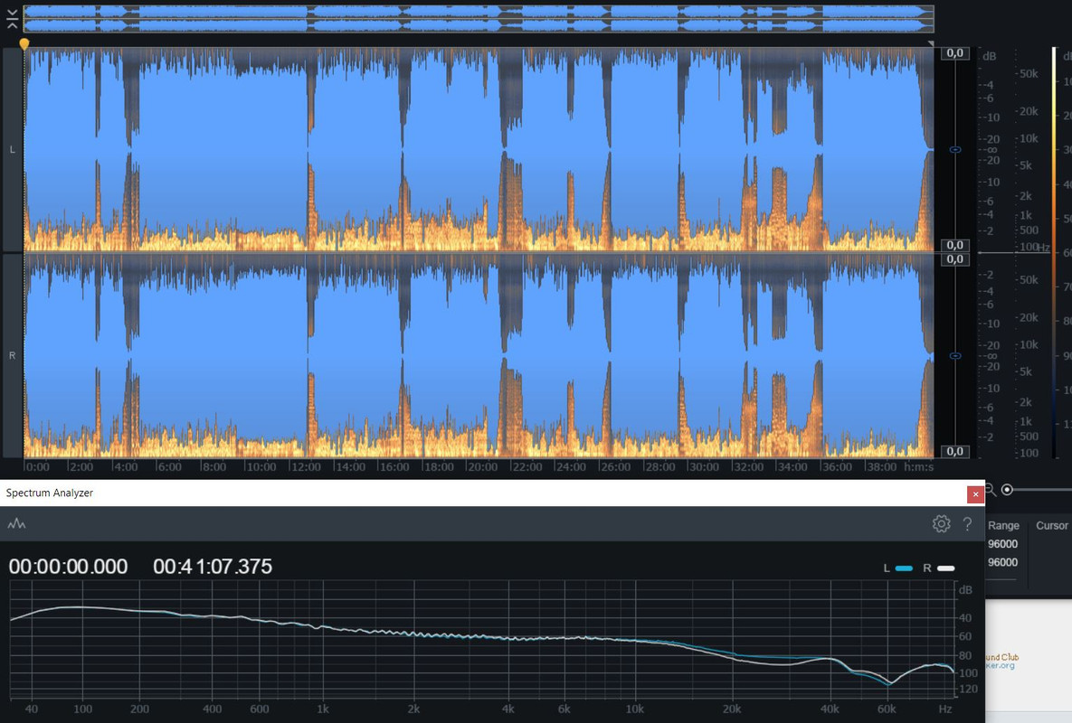Click the h:m:s time format label
This screenshot has width=1072, height=723.
[919, 467]
